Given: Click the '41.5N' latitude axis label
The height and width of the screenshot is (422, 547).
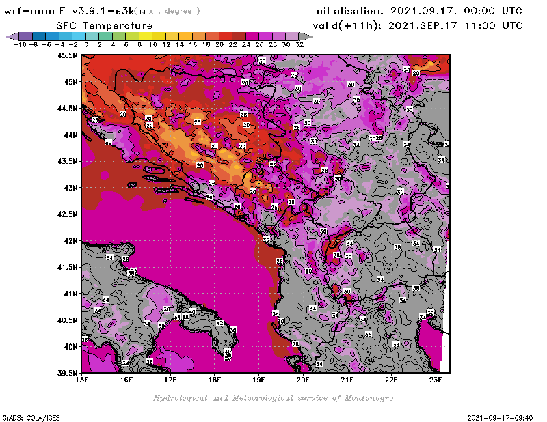Looking at the screenshot, I should (67, 267).
